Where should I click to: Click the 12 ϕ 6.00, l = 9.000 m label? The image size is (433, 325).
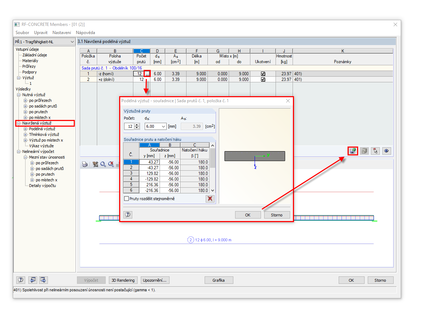click(x=213, y=240)
